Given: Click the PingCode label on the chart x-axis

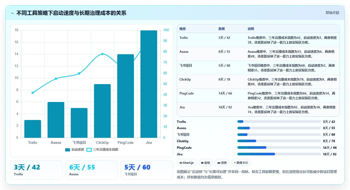Looking at the screenshot, I should (x=125, y=143).
